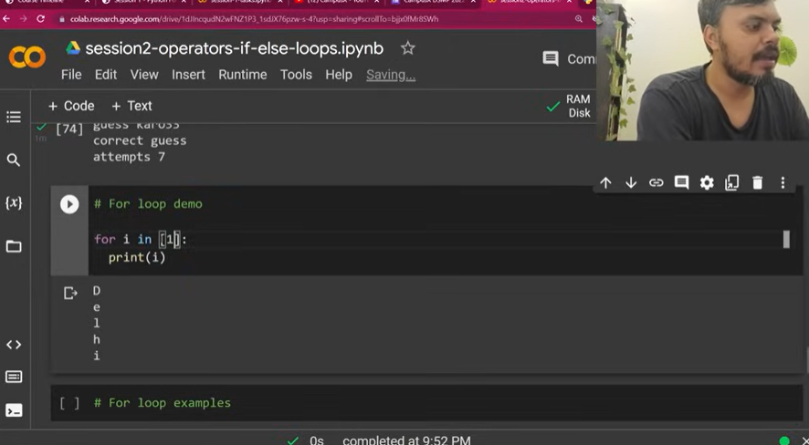The width and height of the screenshot is (809, 445).
Task: Click the 'attempts 7' output line
Action: coord(129,157)
